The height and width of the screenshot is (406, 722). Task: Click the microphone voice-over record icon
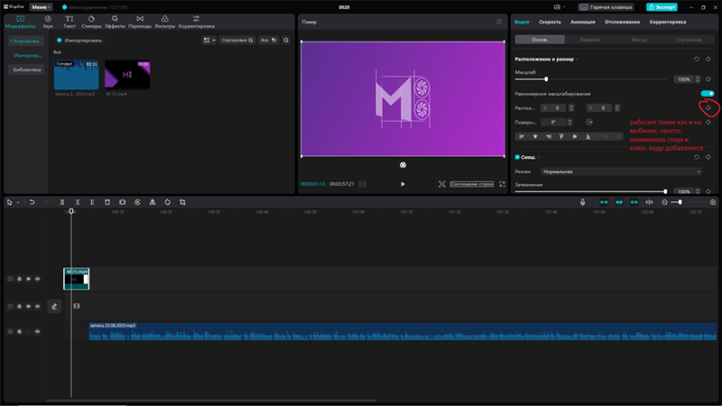[582, 202]
